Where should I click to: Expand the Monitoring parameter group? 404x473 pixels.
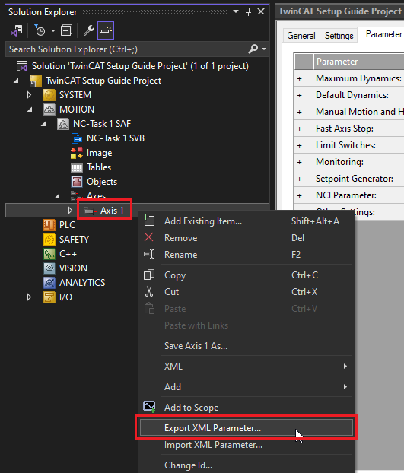point(299,162)
